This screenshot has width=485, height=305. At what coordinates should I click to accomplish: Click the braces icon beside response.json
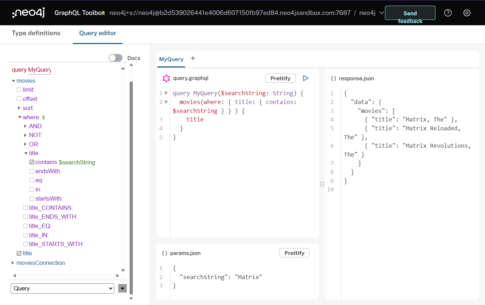334,78
